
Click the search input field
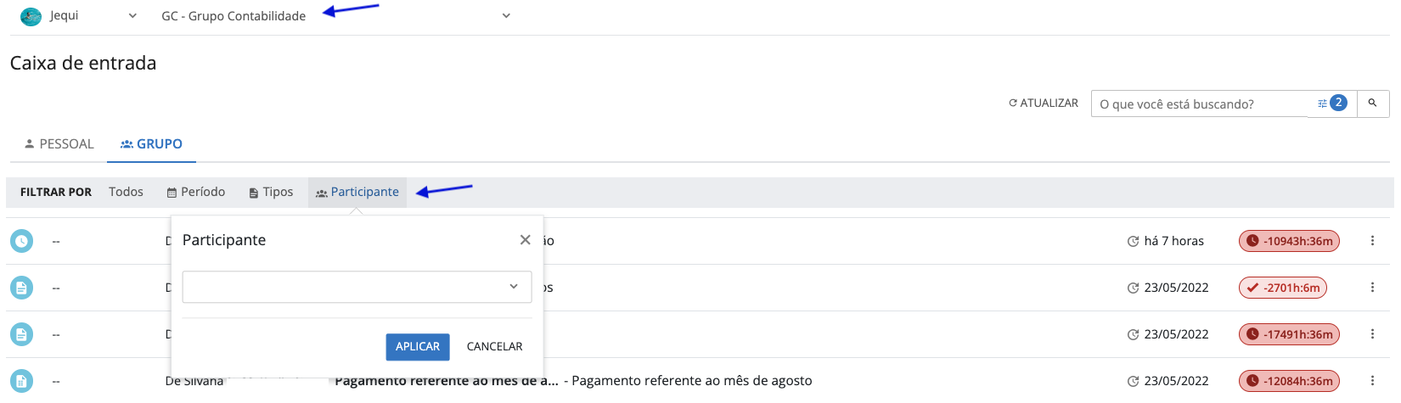click(x=1200, y=104)
